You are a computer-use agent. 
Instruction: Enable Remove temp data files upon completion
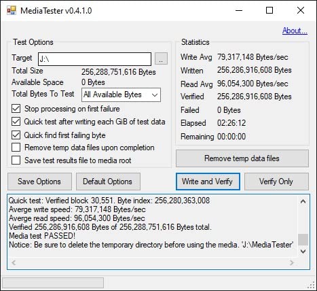[16, 148]
